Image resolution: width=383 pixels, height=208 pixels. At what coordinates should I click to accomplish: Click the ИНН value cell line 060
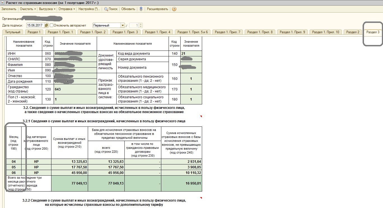pyautogui.click(x=75, y=53)
